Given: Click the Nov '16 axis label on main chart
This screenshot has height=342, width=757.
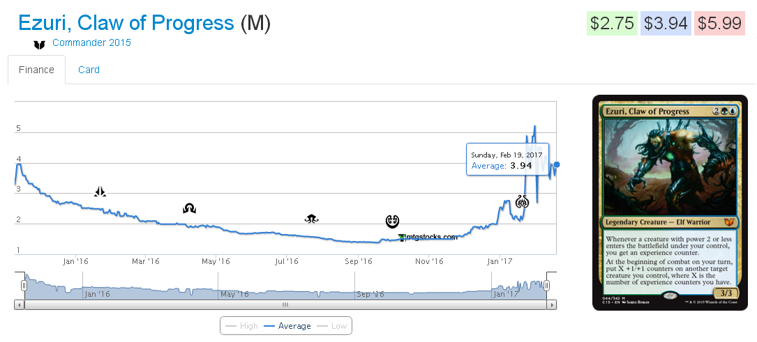Looking at the screenshot, I should pyautogui.click(x=429, y=262).
